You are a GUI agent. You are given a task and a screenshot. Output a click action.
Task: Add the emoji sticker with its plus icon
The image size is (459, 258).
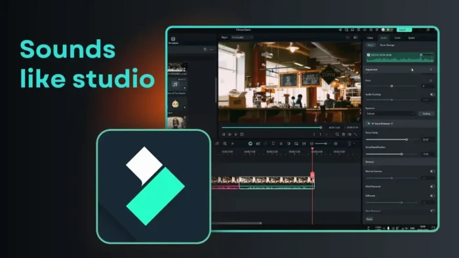184,107
